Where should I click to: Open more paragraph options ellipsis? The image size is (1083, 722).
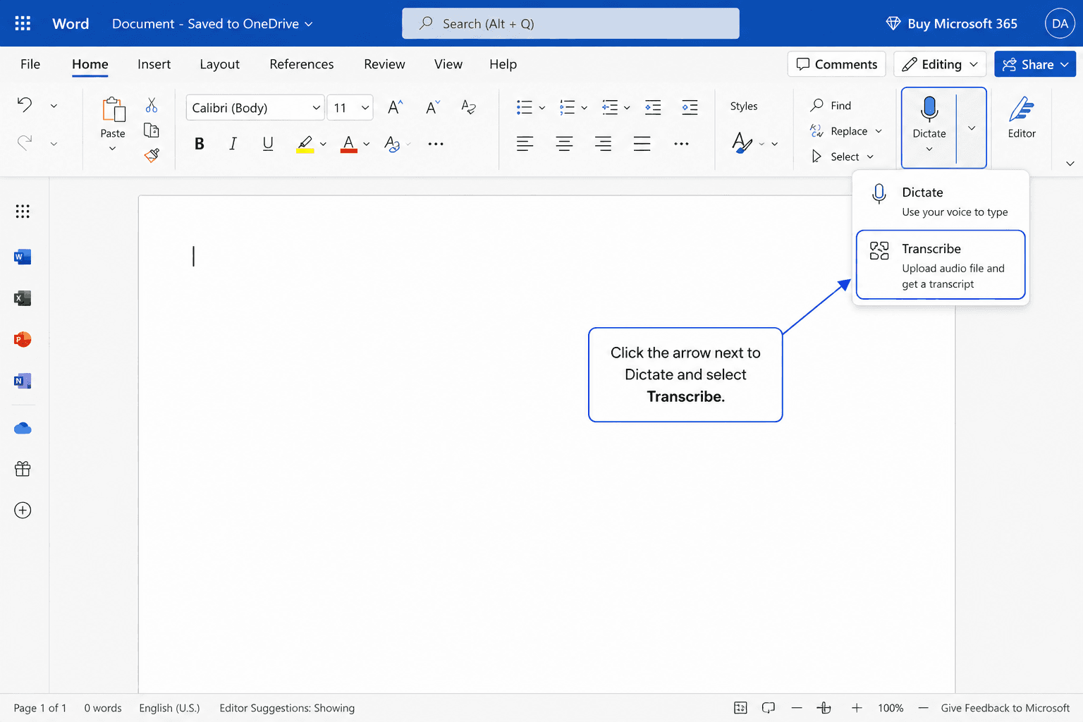click(681, 144)
